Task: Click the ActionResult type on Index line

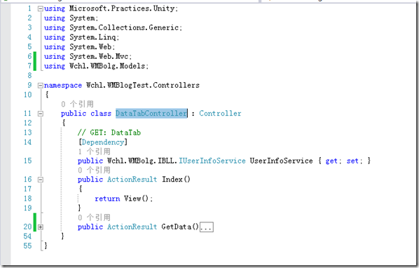Action: coord(132,179)
